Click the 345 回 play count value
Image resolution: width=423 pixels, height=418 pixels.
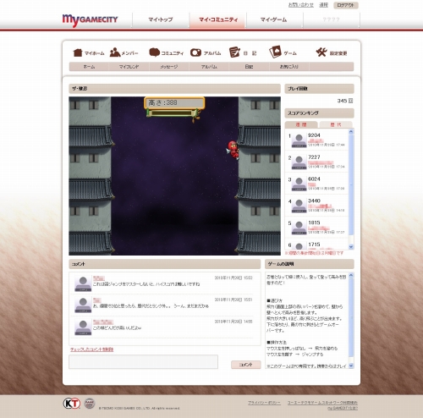click(x=345, y=101)
